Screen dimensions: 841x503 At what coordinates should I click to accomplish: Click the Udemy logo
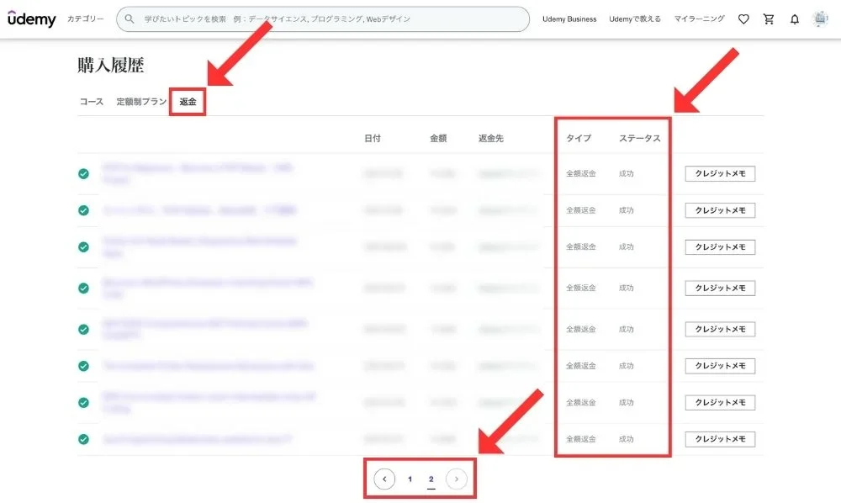32,19
